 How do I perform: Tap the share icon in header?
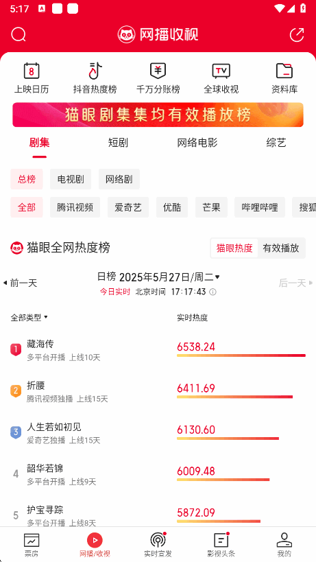click(x=297, y=35)
